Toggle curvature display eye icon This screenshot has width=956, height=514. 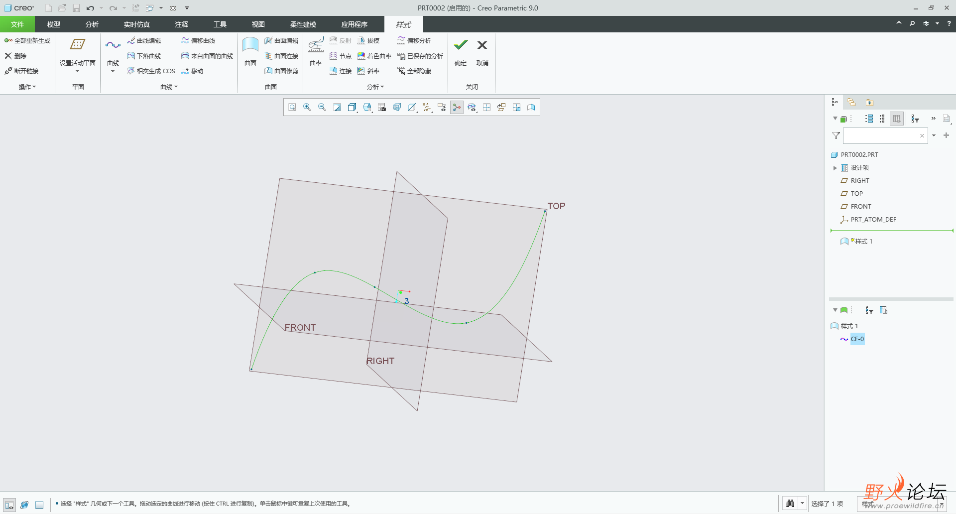[x=472, y=107]
